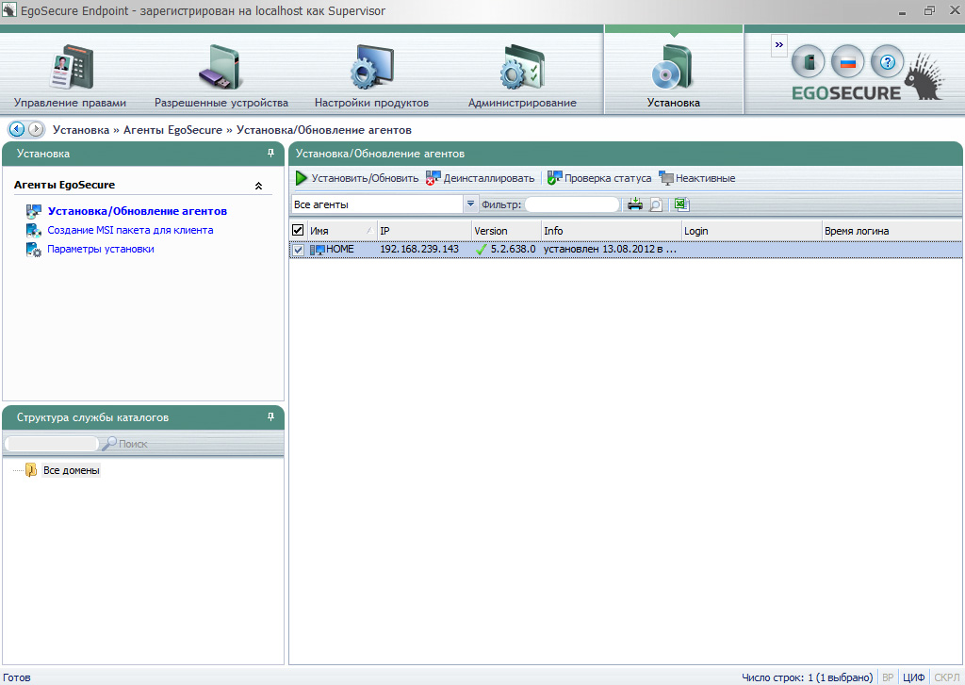
Task: Click the gear icon beside Параметры установки
Action: pos(33,250)
